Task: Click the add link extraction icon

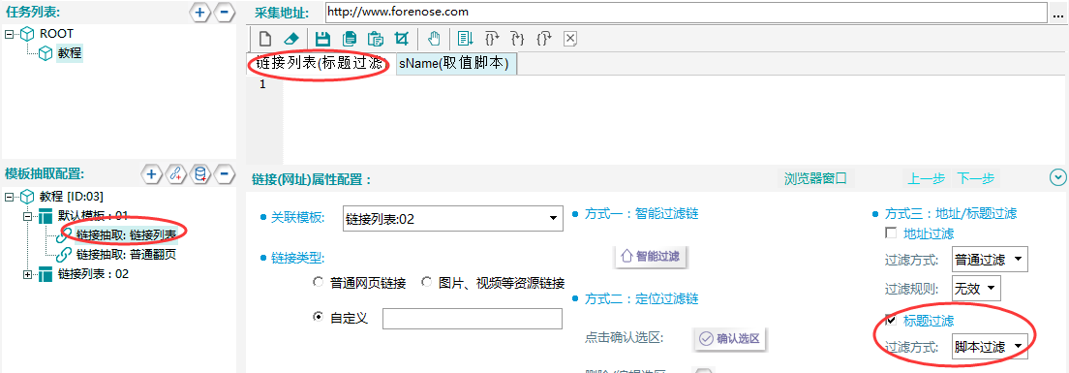Action: click(175, 173)
